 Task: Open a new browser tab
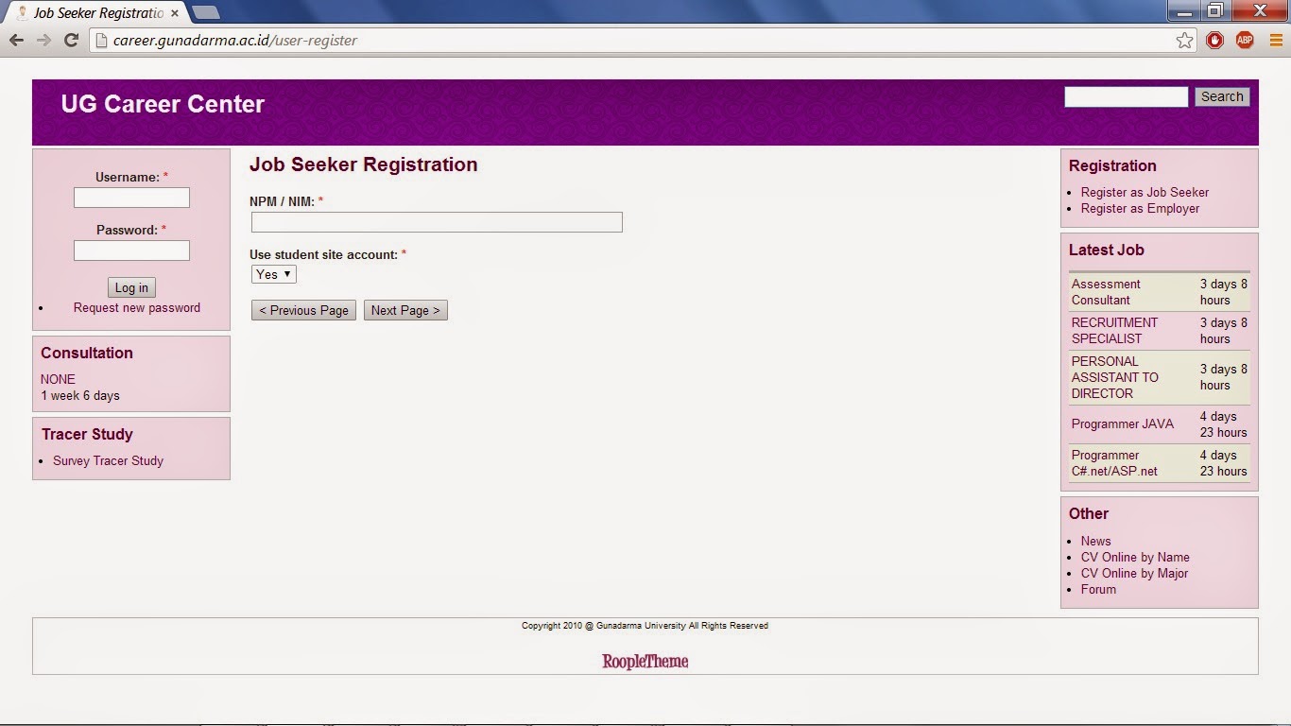[x=206, y=13]
